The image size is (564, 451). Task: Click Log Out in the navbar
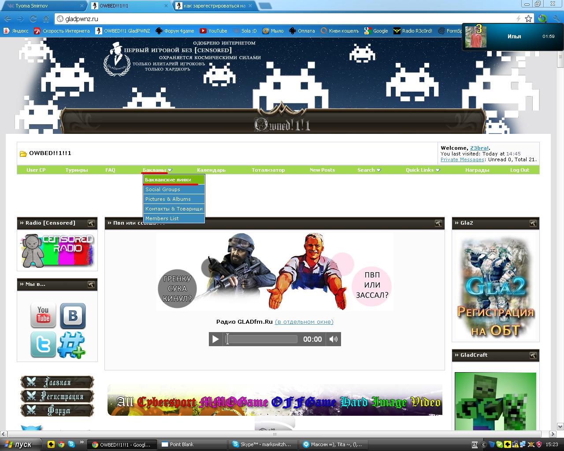pyautogui.click(x=519, y=170)
